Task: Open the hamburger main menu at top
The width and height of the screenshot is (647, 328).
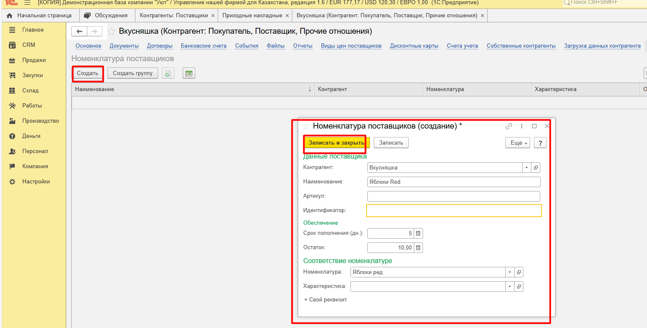Action: (x=27, y=3)
